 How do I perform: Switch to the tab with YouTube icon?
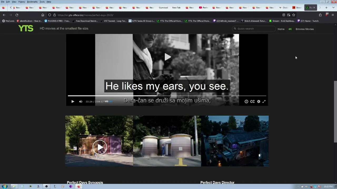[x=204, y=8]
